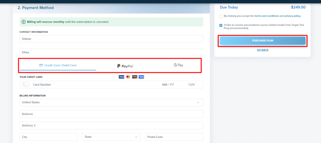Open the terms and conditions link
This screenshot has height=143, width=321.
[x=267, y=16]
